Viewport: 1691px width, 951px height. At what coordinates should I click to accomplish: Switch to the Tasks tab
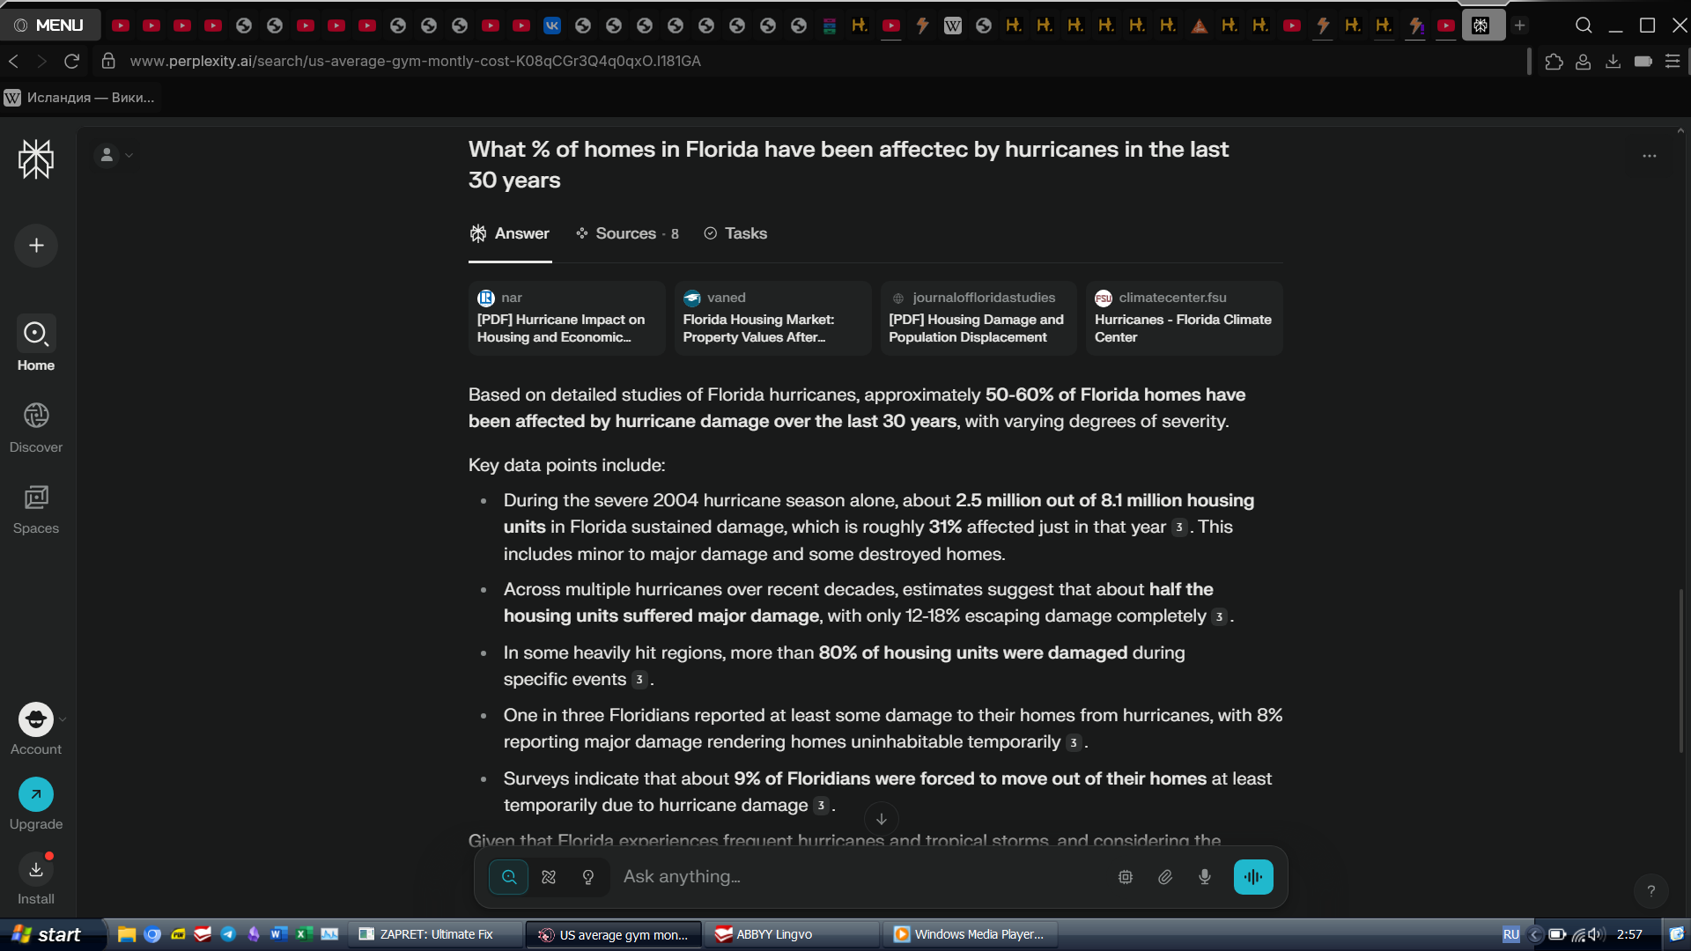coord(735,233)
